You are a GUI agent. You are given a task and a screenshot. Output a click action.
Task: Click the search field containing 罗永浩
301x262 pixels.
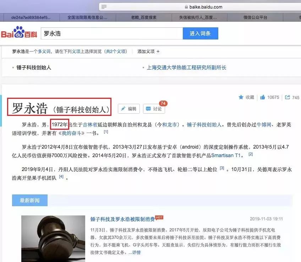(x=111, y=33)
